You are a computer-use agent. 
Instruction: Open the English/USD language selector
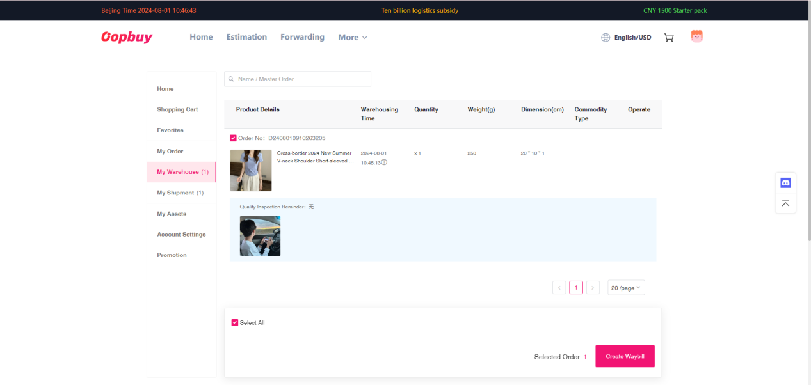(632, 38)
